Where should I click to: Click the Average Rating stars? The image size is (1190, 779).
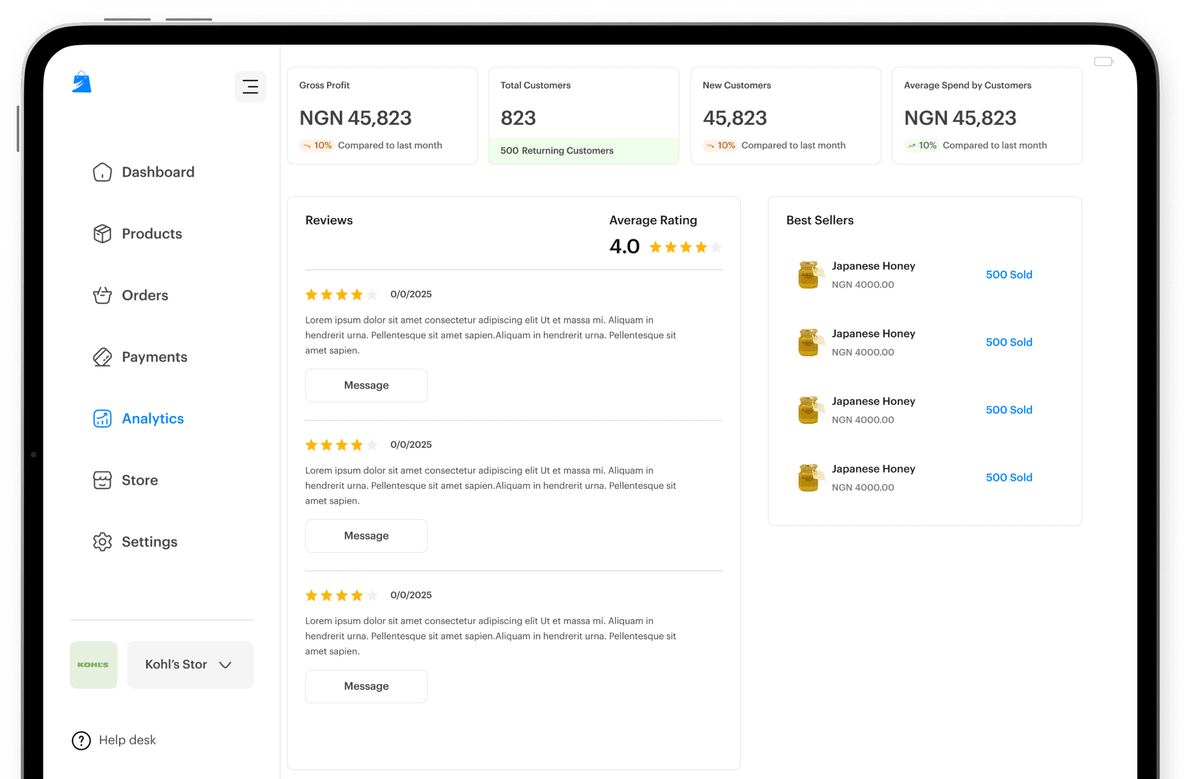(x=685, y=247)
